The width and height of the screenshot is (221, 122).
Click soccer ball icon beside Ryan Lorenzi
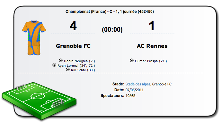[x=54, y=65]
